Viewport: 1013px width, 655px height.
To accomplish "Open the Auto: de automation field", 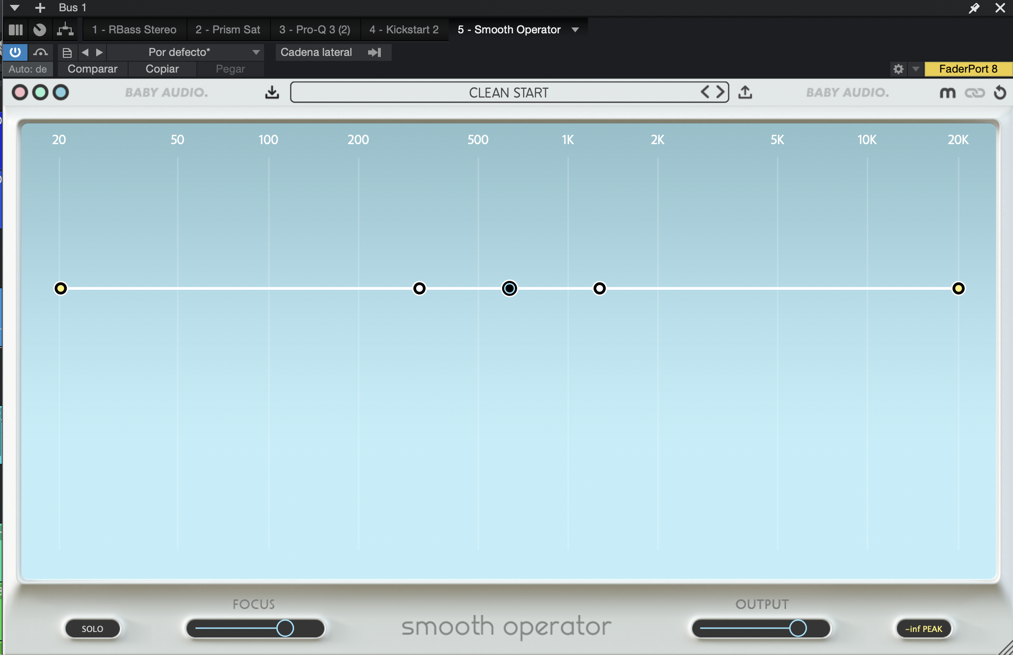I will point(27,69).
